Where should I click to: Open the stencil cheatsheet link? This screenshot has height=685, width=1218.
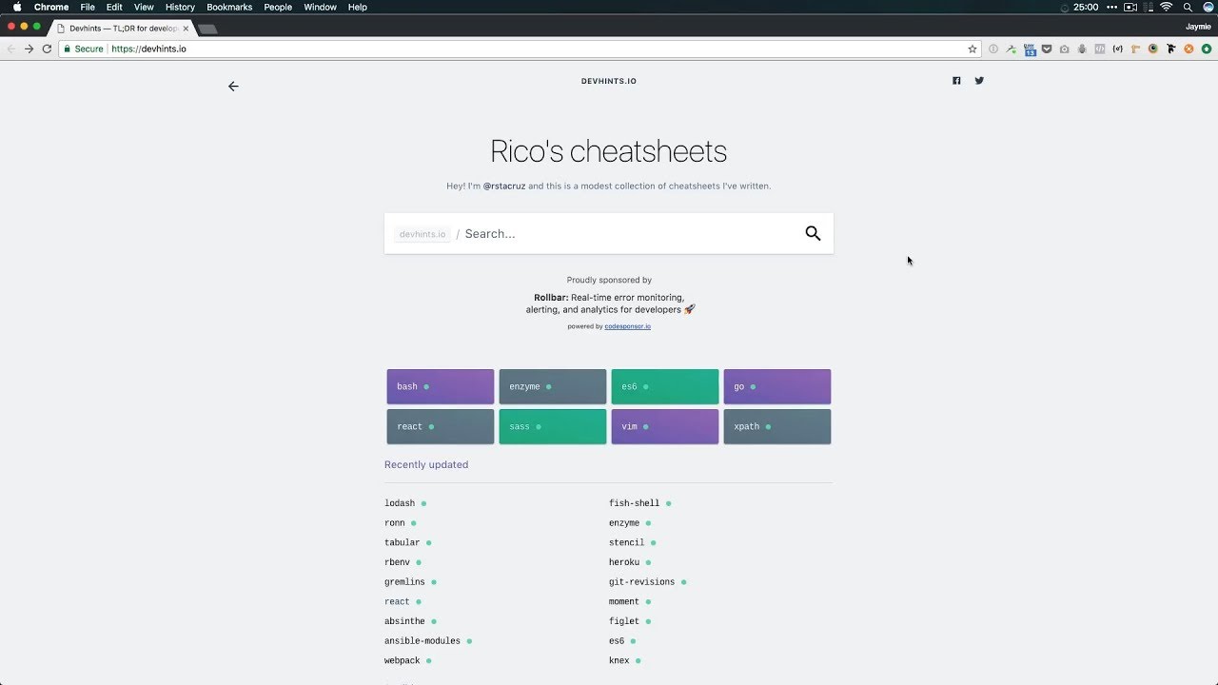(x=627, y=542)
